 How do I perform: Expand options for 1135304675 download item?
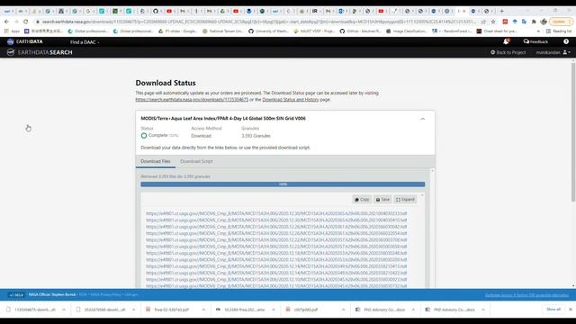64,310
